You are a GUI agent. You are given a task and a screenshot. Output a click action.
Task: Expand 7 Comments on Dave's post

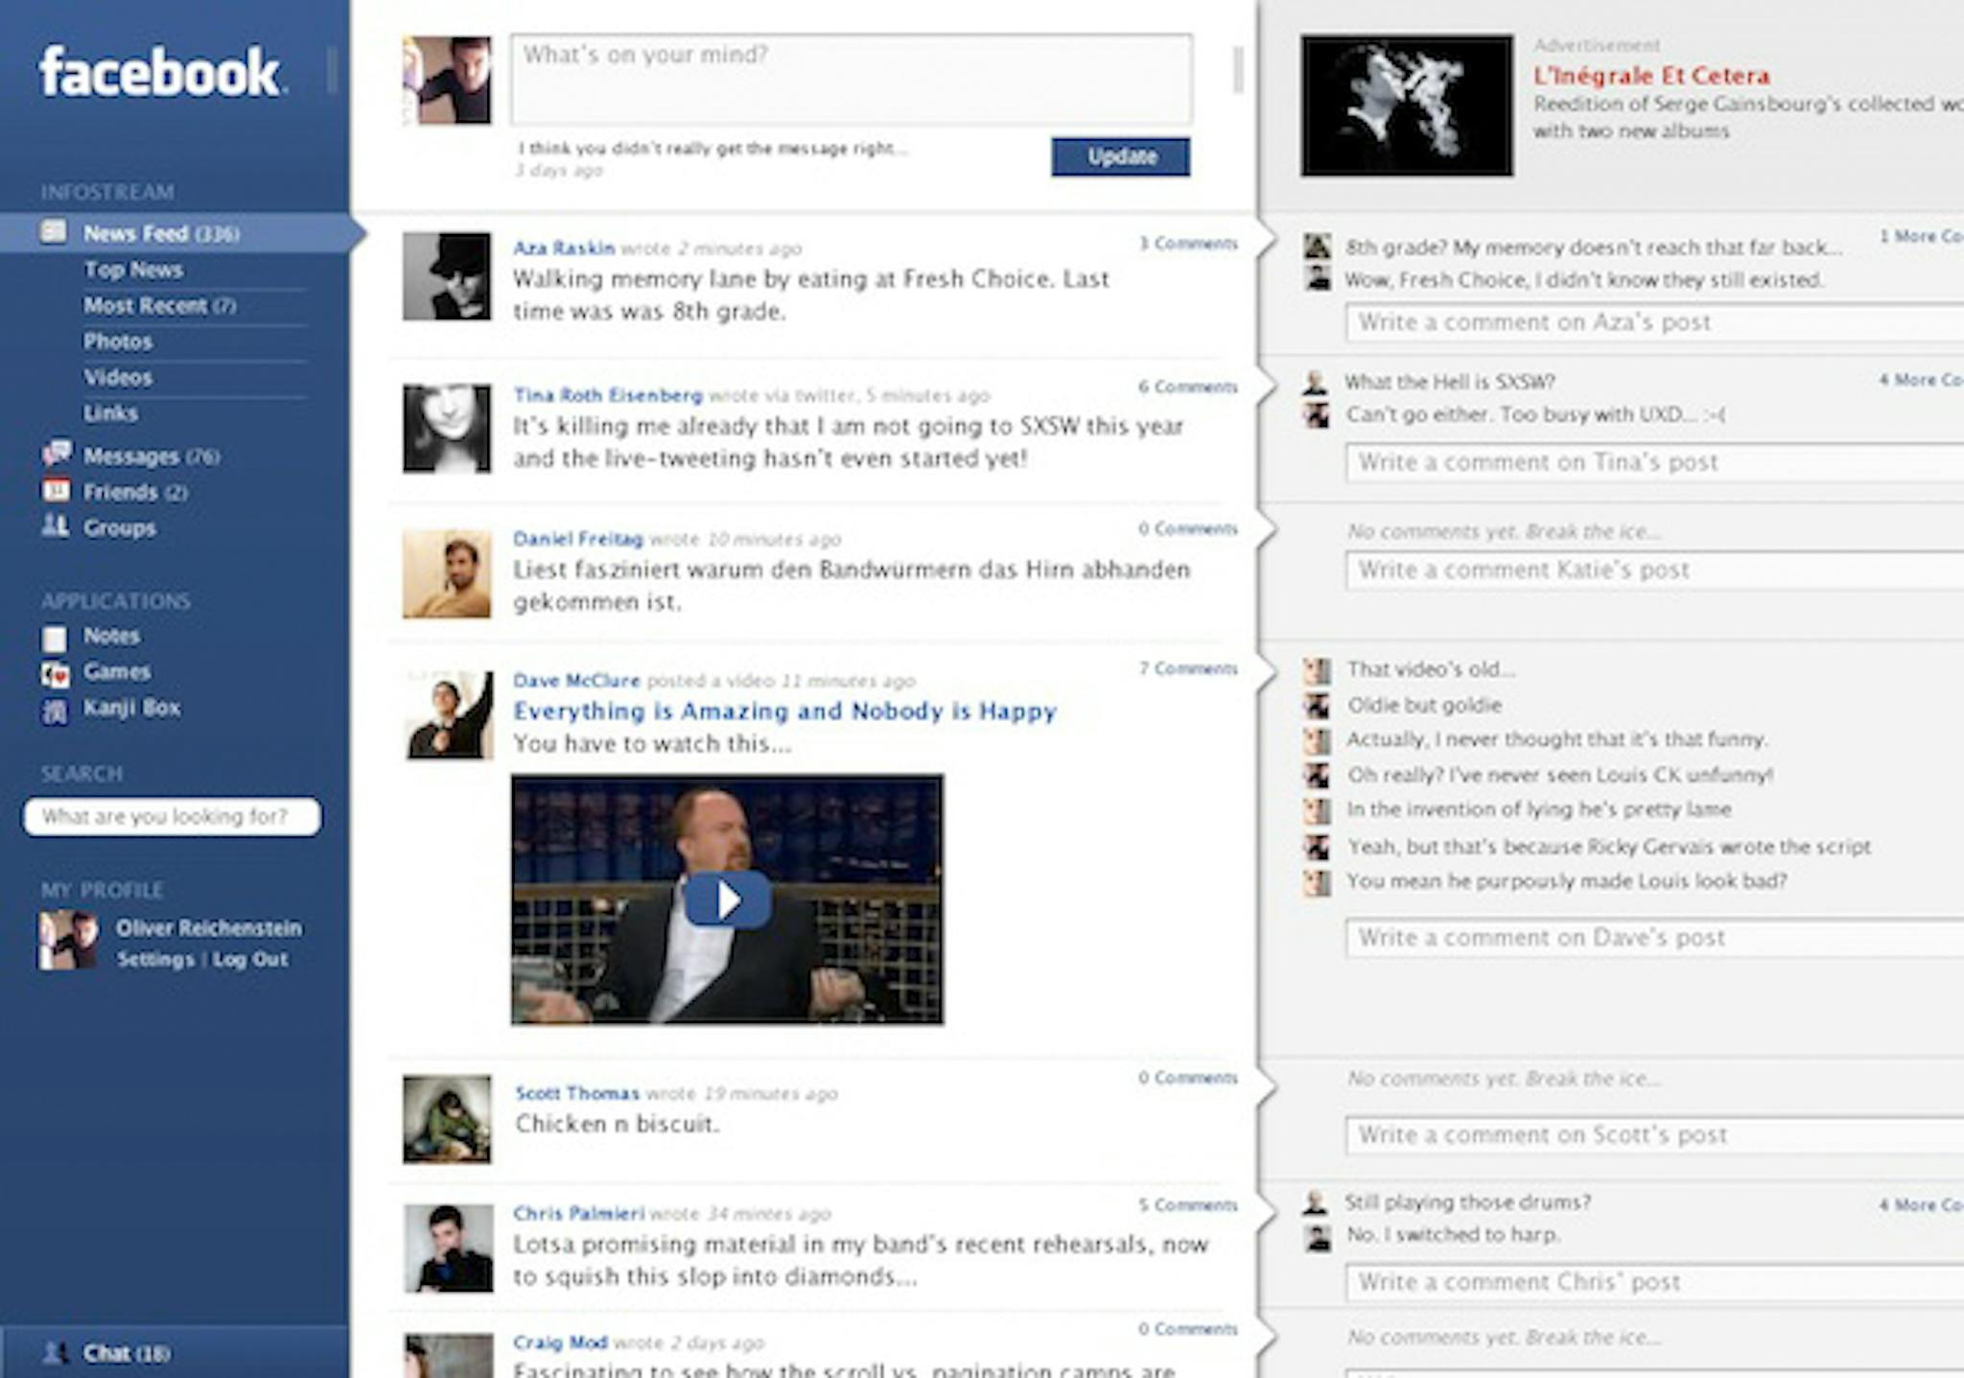pos(1187,669)
